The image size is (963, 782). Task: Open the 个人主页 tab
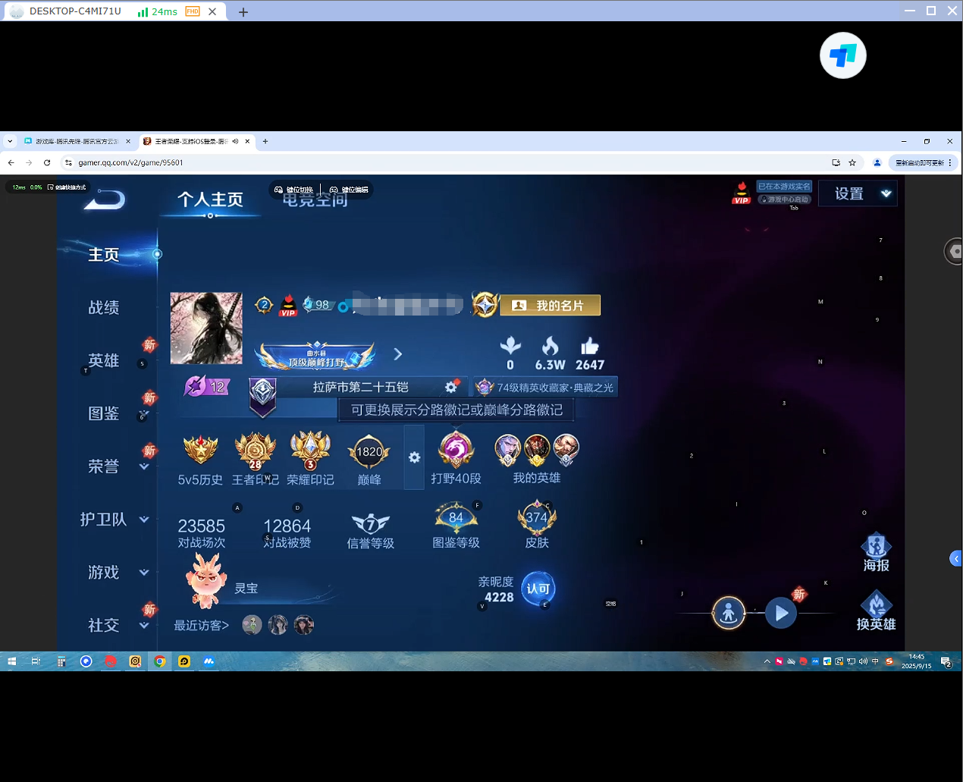(210, 199)
